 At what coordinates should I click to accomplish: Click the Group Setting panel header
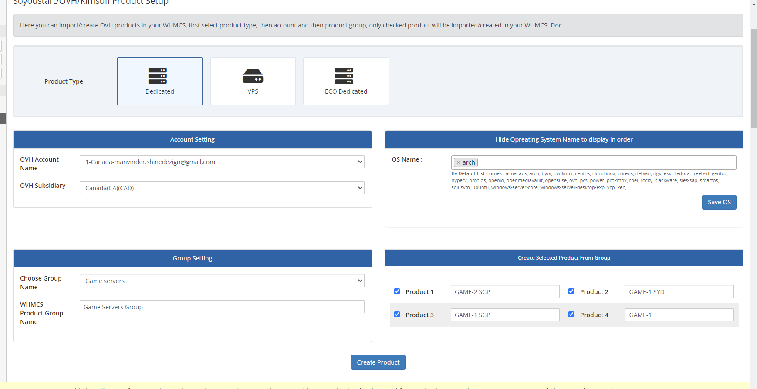pos(193,258)
